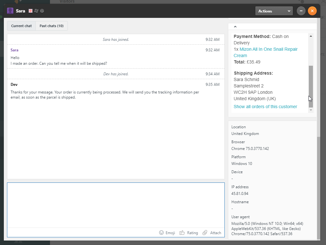The height and width of the screenshot is (245, 326).
Task: Collapse the order details panel chevron
Action: 235,27
